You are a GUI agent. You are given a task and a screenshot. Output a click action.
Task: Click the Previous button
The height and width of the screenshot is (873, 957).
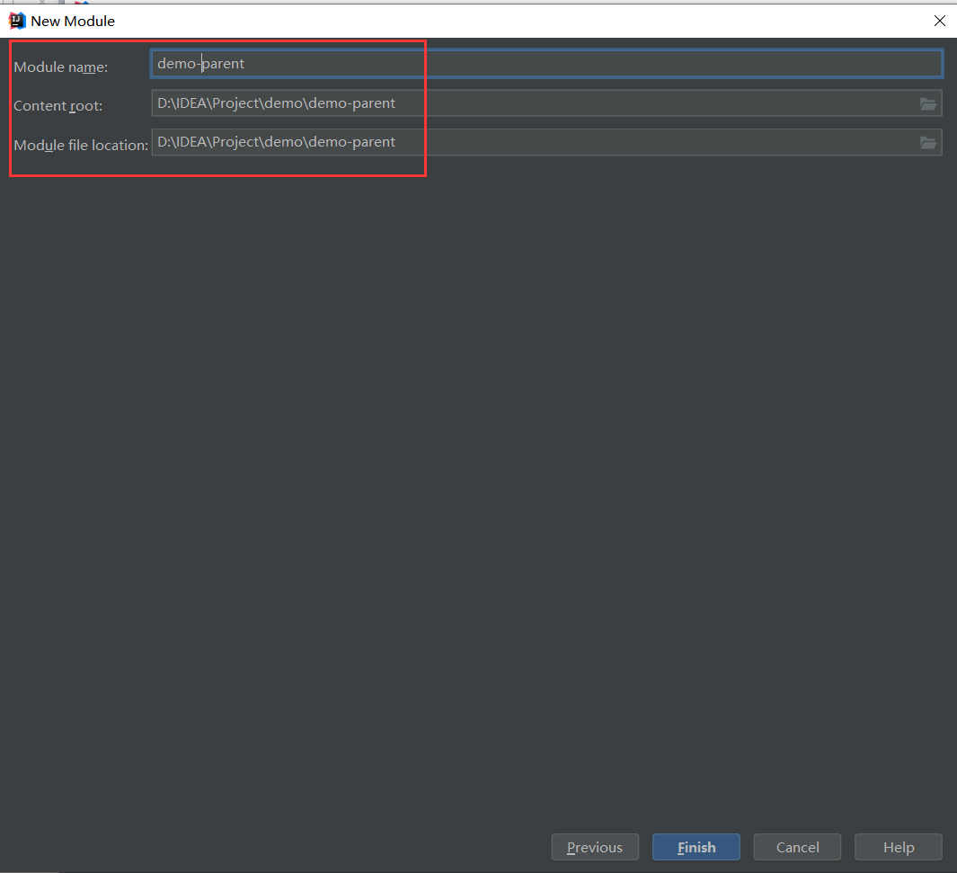[595, 847]
